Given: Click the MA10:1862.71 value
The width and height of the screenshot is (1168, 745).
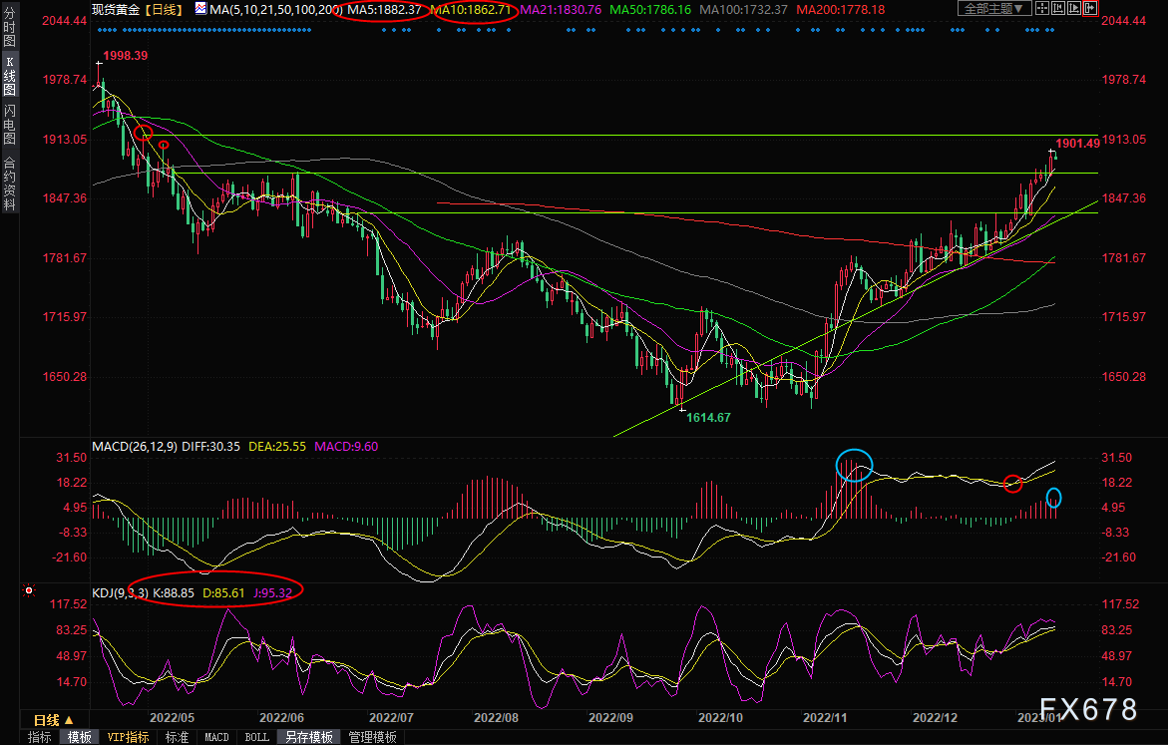Looking at the screenshot, I should point(471,10).
